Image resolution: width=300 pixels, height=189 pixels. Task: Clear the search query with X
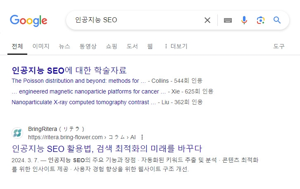(x=207, y=20)
